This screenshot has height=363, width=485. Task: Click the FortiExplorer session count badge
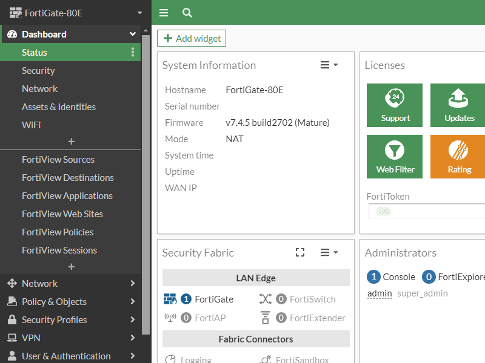click(429, 277)
